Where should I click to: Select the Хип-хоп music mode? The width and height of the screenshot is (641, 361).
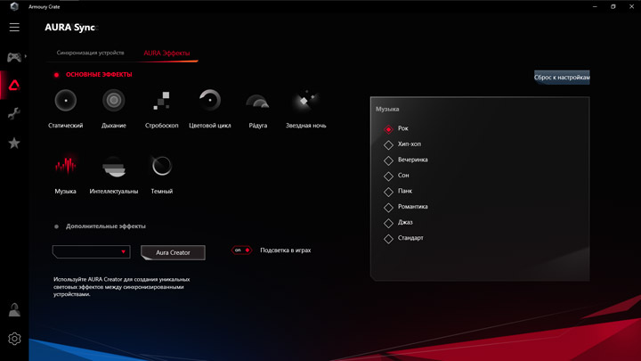coord(388,144)
